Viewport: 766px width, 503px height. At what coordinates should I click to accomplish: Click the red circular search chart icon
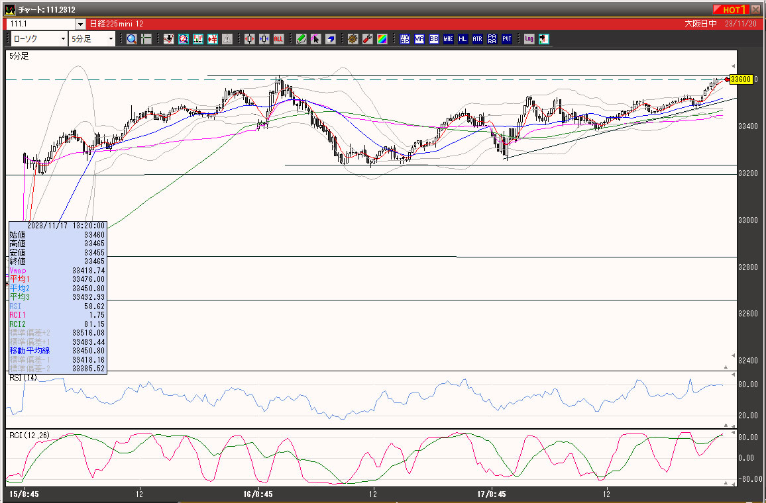click(x=183, y=39)
